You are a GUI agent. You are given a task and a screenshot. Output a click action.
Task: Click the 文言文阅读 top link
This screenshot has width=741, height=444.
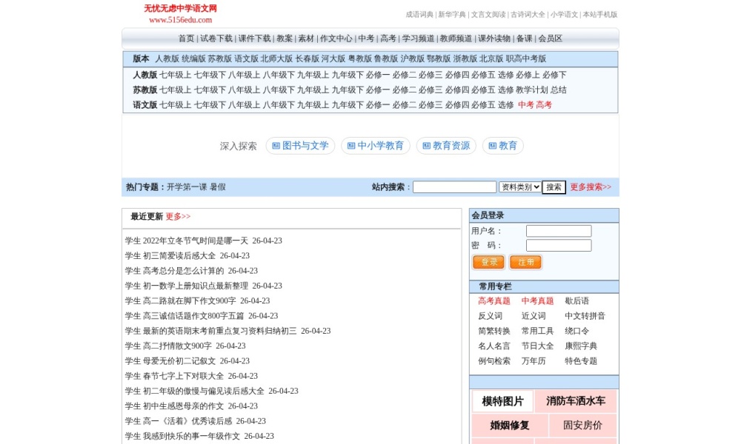488,15
